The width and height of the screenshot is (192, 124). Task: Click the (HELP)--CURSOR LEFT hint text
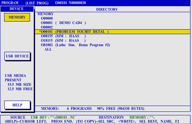26,121
